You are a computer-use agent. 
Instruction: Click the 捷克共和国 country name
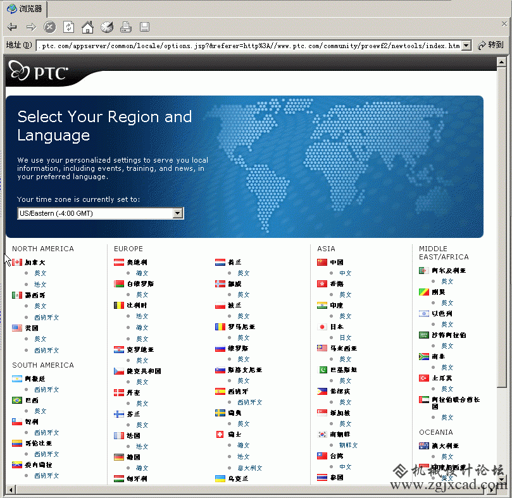[144, 371]
